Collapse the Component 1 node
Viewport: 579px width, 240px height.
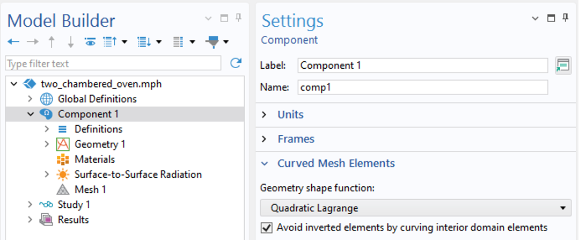30,114
